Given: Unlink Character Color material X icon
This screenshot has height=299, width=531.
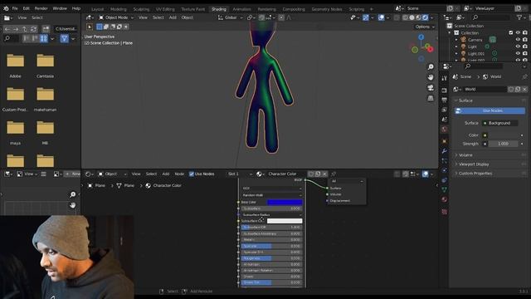Looking at the screenshot, I should coord(324,174).
